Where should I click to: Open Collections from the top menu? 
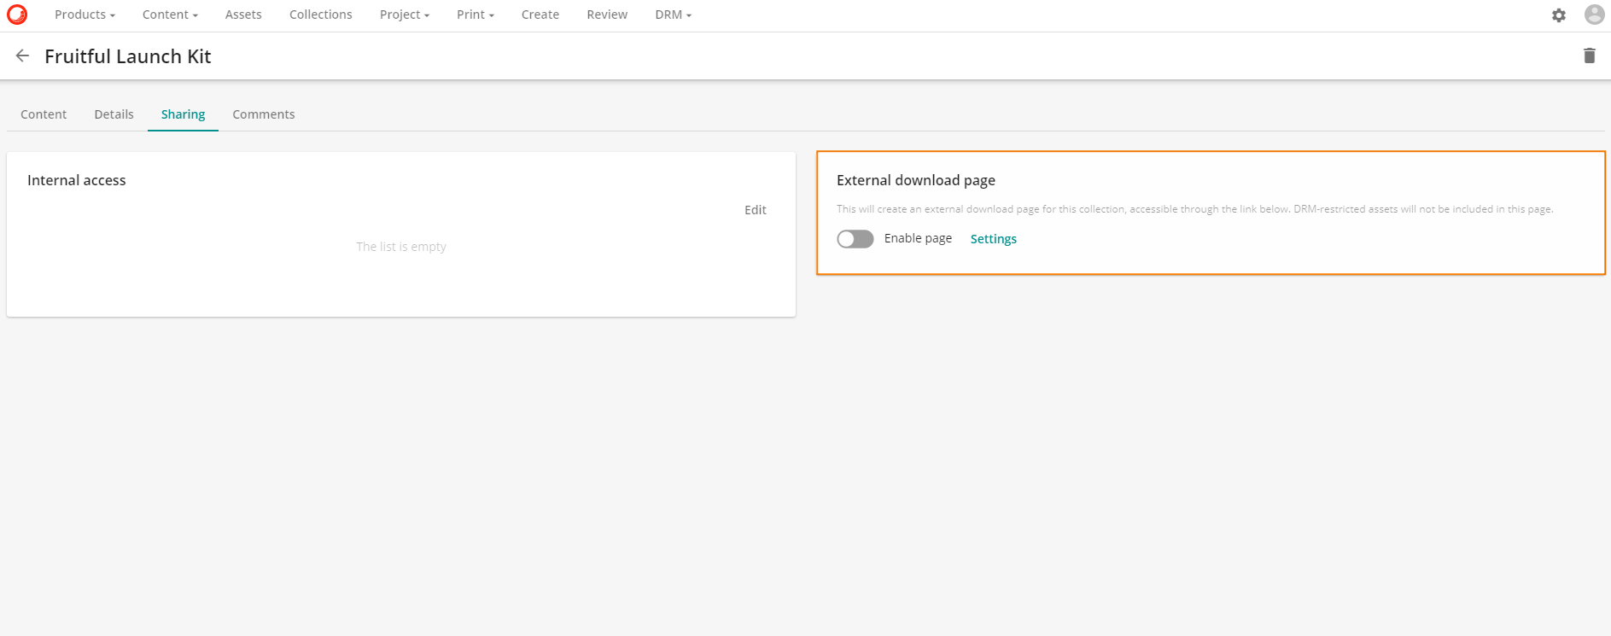coord(320,15)
